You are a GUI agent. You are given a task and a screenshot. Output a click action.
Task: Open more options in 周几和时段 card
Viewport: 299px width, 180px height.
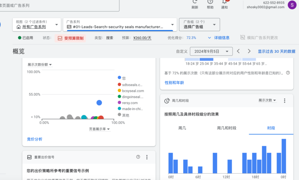pyautogui.click(x=284, y=100)
